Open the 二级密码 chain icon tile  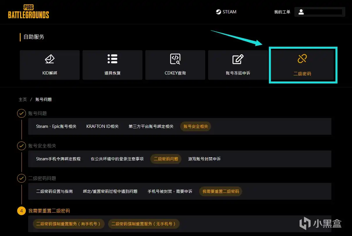pyautogui.click(x=302, y=65)
